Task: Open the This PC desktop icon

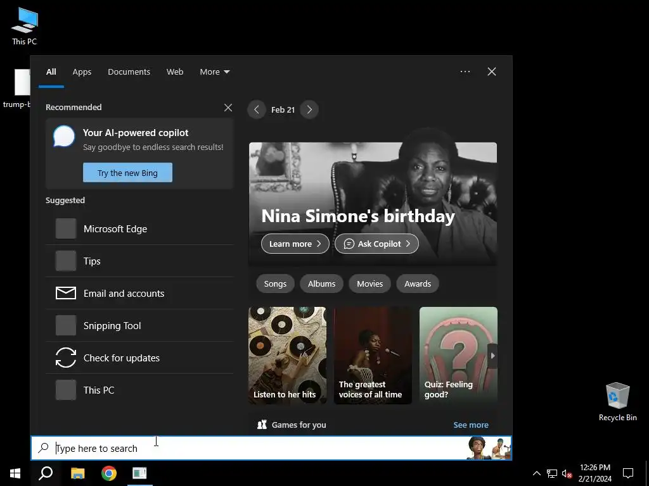Action: pyautogui.click(x=25, y=27)
